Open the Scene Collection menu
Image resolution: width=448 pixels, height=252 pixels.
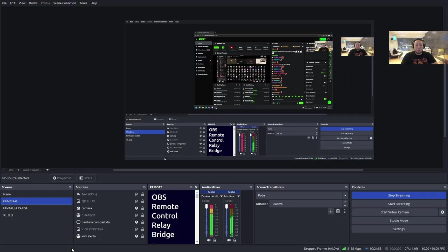pos(64,3)
